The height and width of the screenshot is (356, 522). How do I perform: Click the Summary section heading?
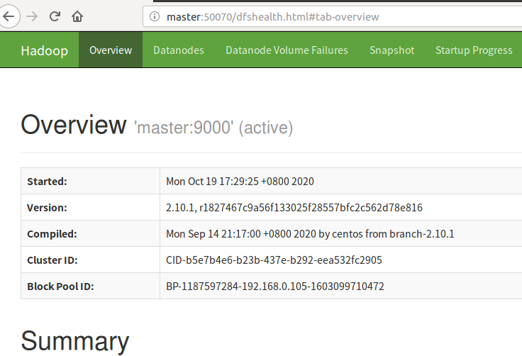75,340
